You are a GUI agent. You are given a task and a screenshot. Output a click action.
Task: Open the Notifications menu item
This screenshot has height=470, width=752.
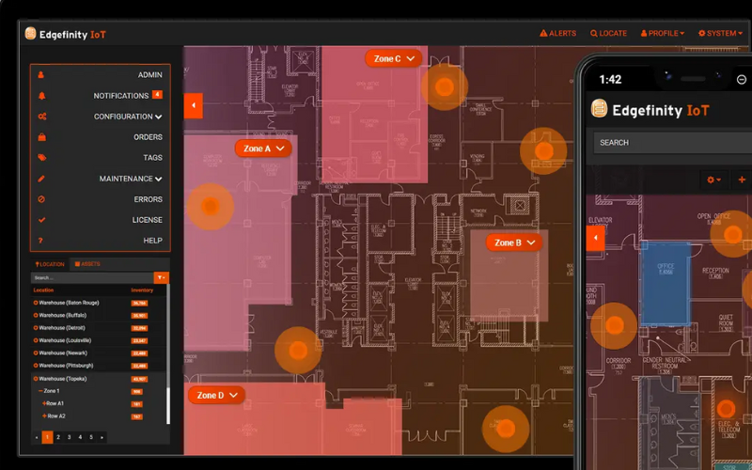(x=121, y=96)
